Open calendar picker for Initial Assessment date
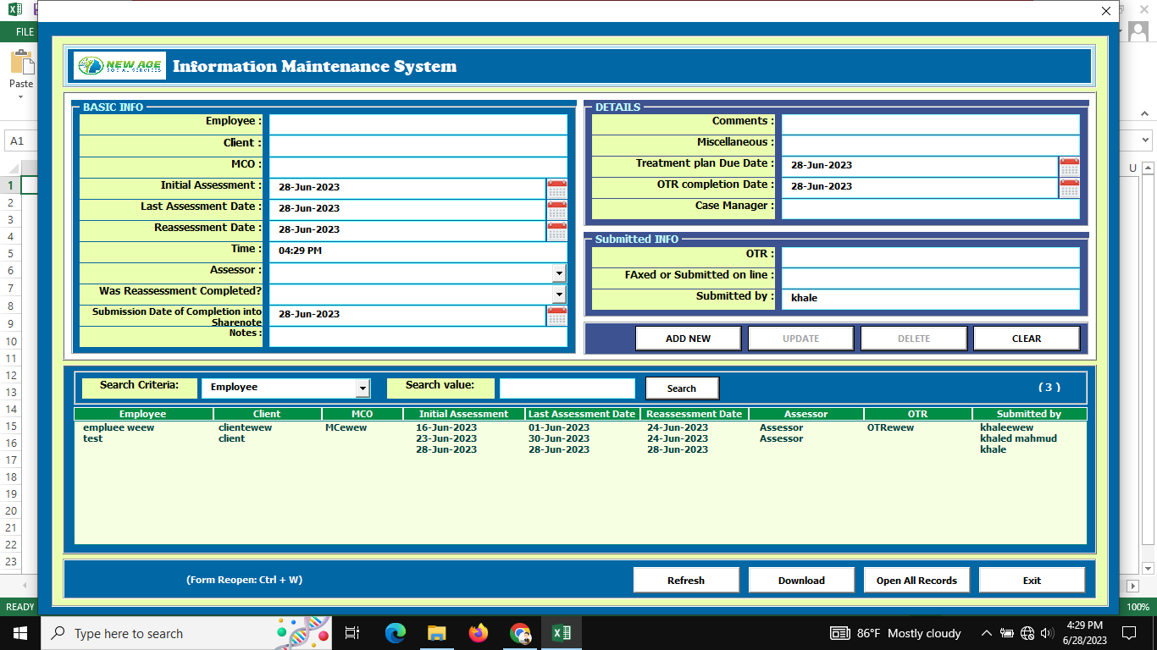Image resolution: width=1157 pixels, height=650 pixels. pos(556,188)
